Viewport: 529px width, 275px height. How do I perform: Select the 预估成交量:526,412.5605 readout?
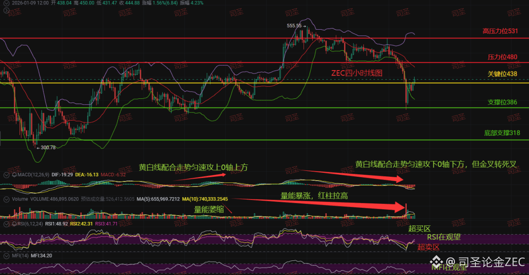tap(108, 199)
